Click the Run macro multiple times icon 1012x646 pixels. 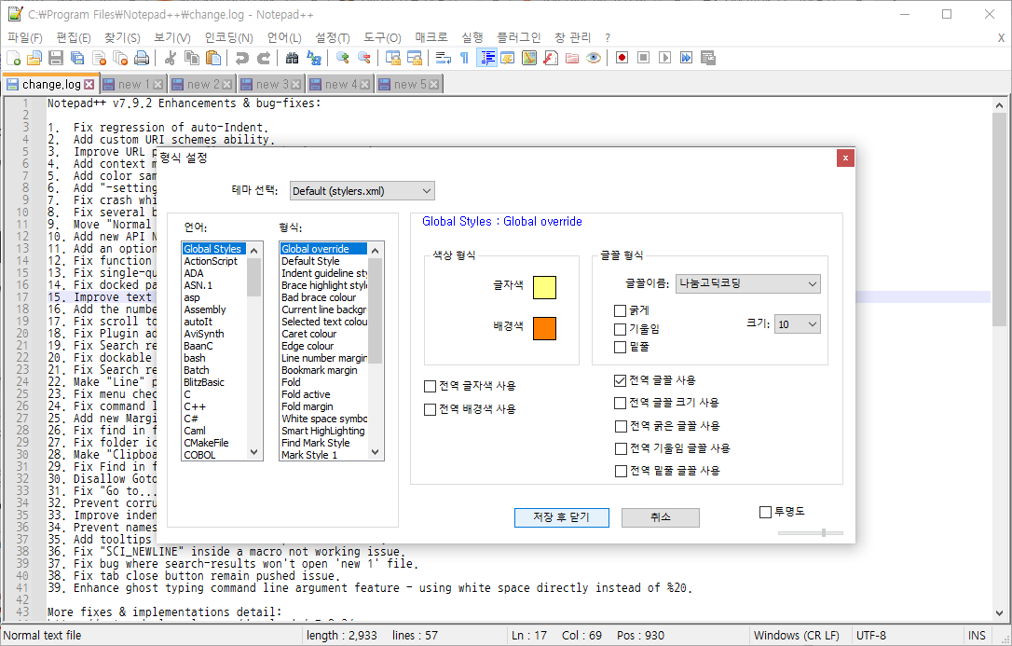686,58
